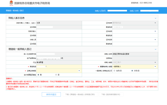Click the 注册地址 field

[x=135, y=58]
